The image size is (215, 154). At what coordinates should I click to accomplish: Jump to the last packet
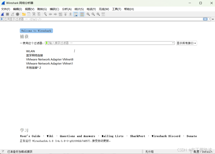(70, 14)
